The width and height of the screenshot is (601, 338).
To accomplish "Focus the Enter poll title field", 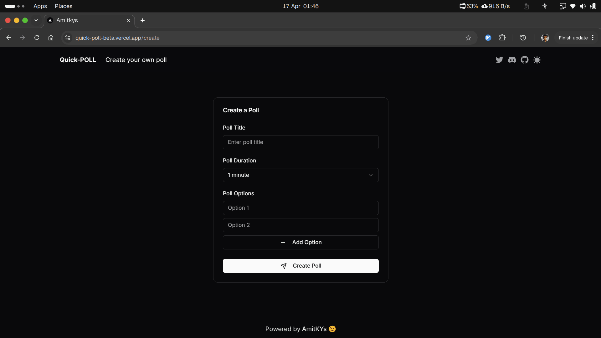I will (300, 142).
